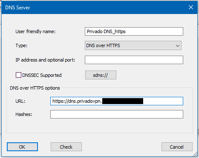The image size is (199, 158).
Task: Focus the IP address and port field
Action: [x=134, y=60]
